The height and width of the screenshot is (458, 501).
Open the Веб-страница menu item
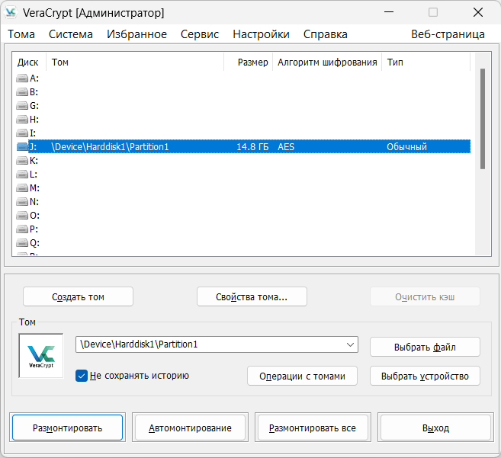[x=448, y=34]
